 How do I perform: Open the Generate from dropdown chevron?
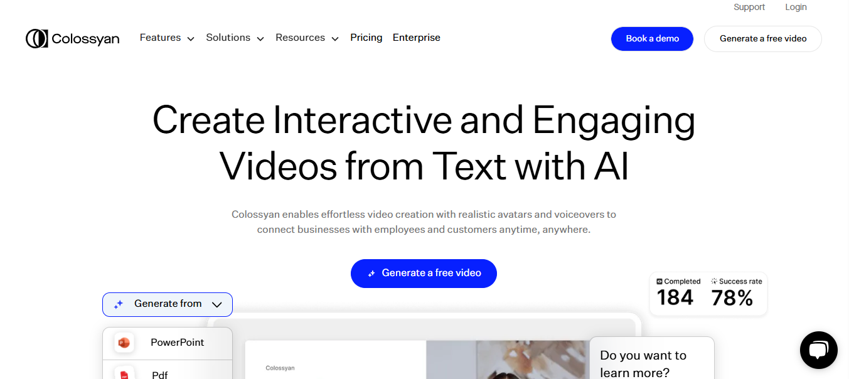(217, 304)
